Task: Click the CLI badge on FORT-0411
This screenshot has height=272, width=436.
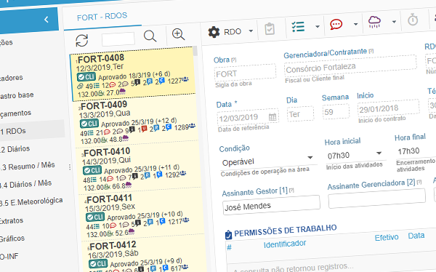Action: (x=95, y=217)
